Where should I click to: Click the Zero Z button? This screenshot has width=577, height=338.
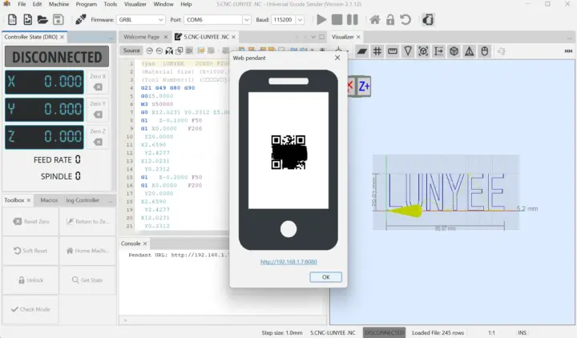98,137
